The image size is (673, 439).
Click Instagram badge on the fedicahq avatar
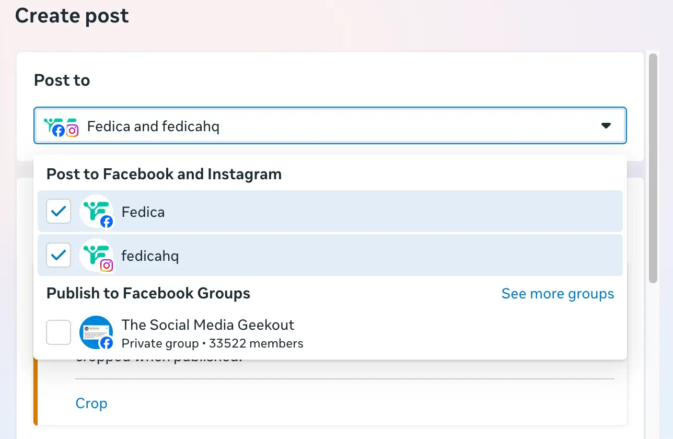coord(107,265)
